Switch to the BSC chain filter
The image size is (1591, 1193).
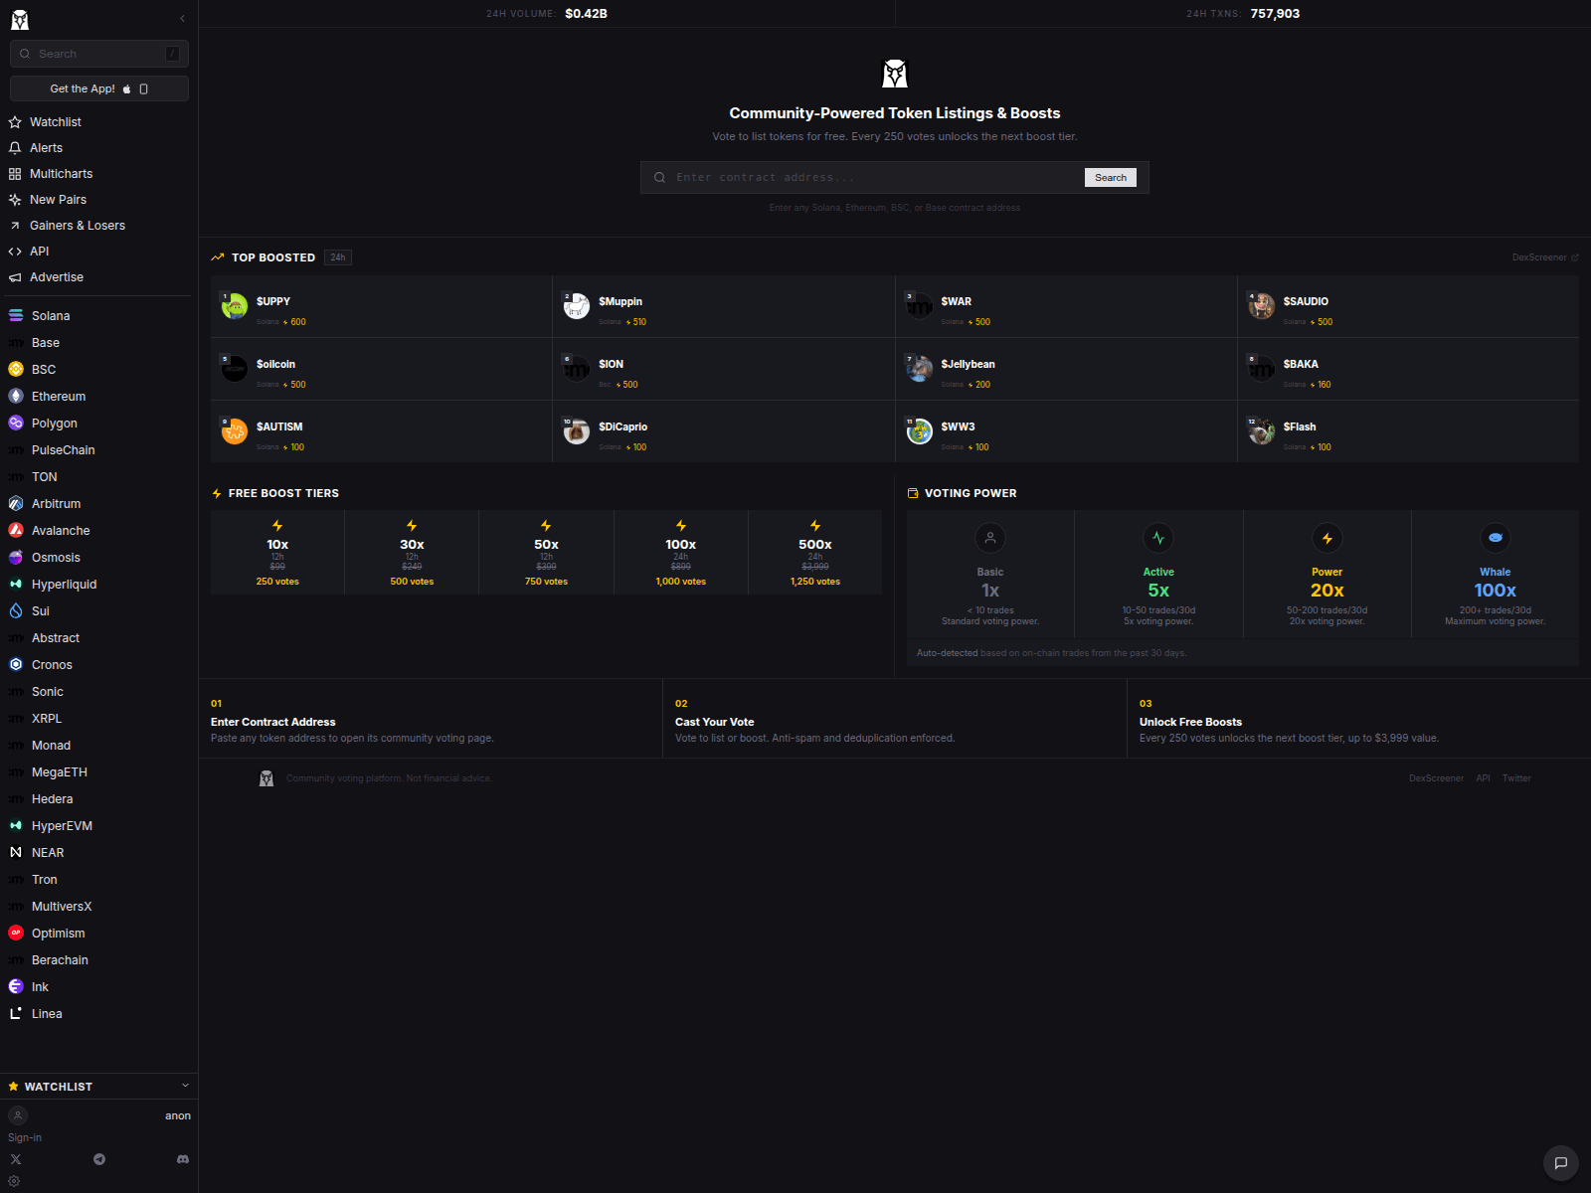(43, 369)
